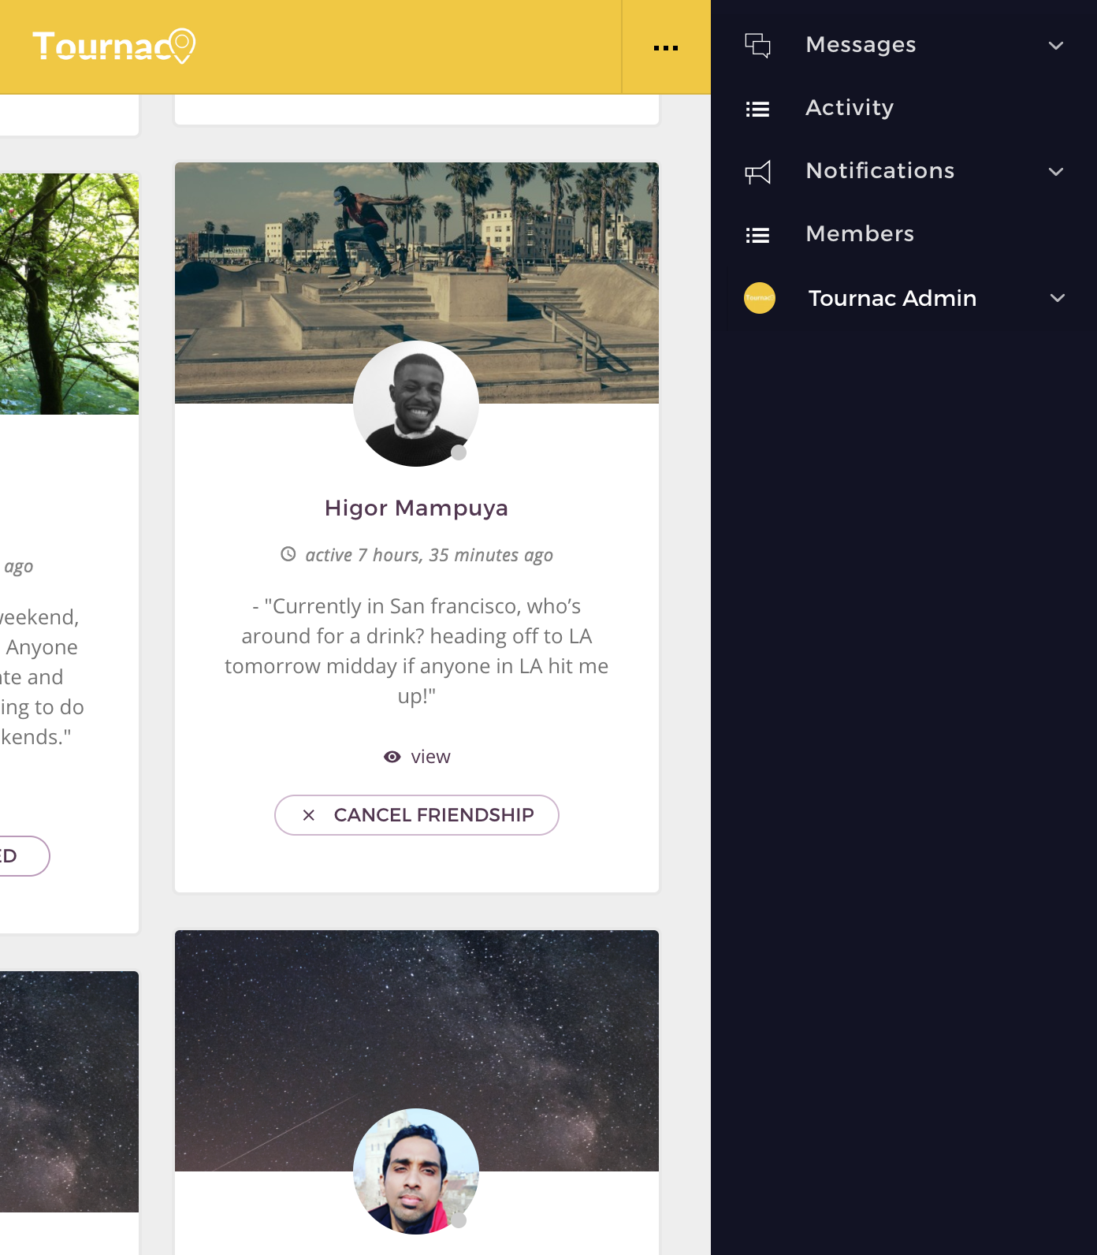Expand the Messages dropdown chevron
The width and height of the screenshot is (1097, 1255).
click(1056, 46)
